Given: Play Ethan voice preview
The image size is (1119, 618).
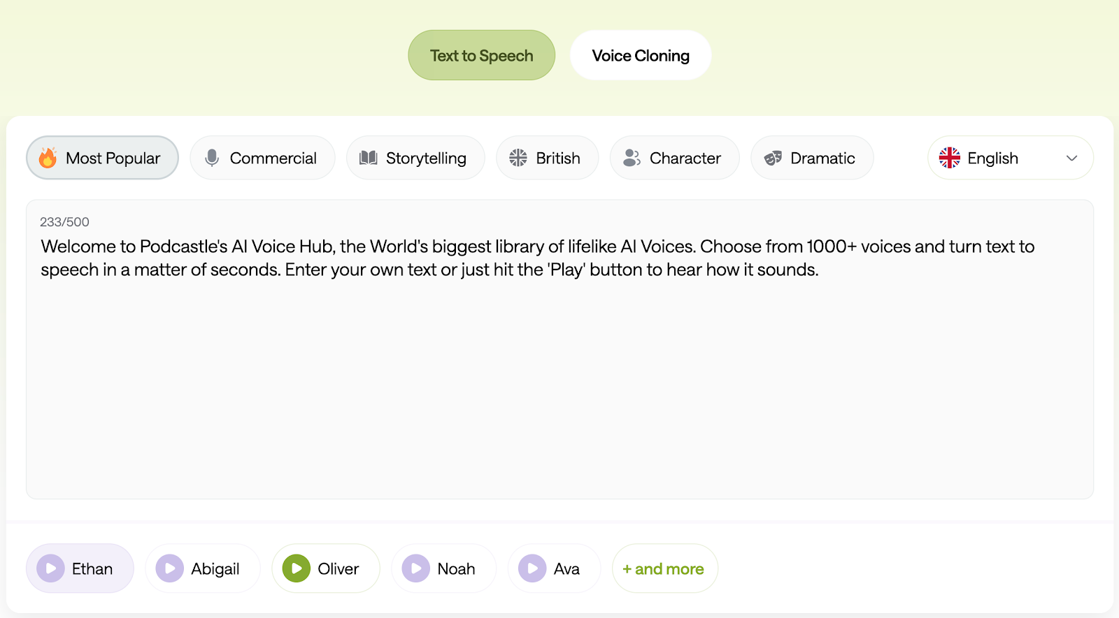Looking at the screenshot, I should click(x=51, y=568).
